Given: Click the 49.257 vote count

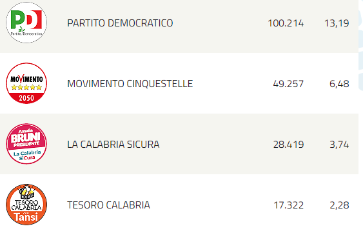Looking at the screenshot, I should point(288,84).
